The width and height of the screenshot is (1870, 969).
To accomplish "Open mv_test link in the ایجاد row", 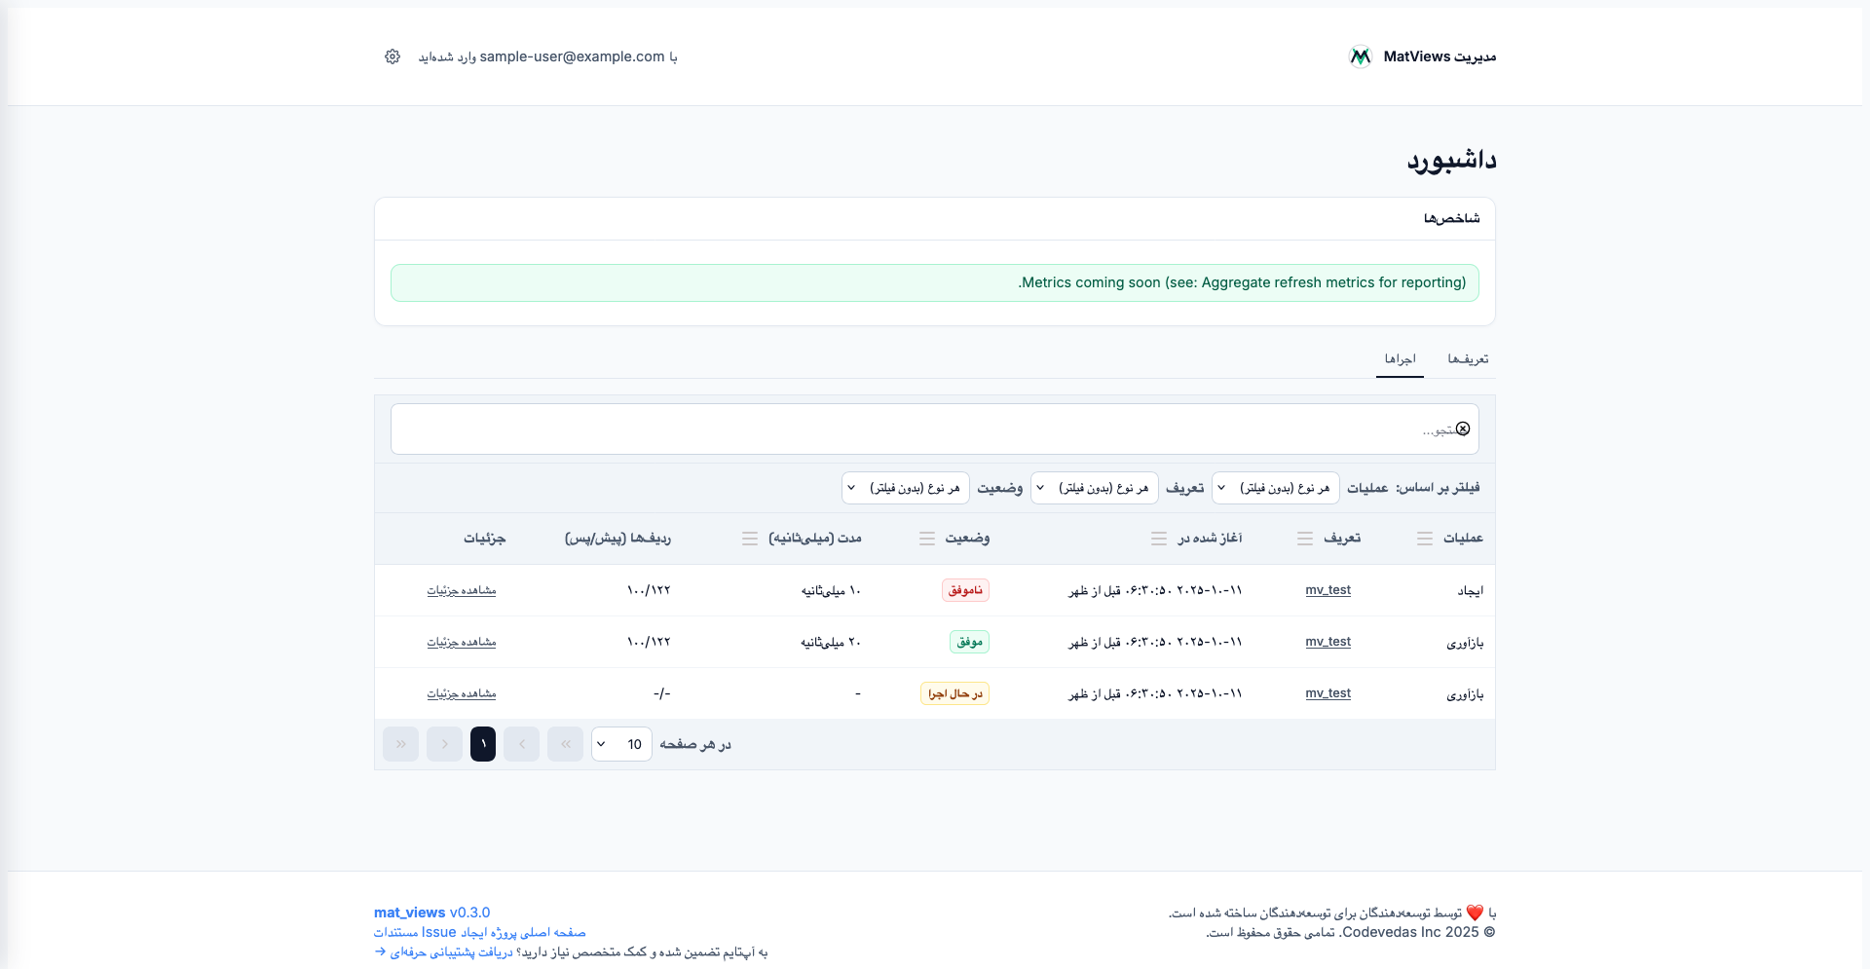I will click(x=1328, y=590).
